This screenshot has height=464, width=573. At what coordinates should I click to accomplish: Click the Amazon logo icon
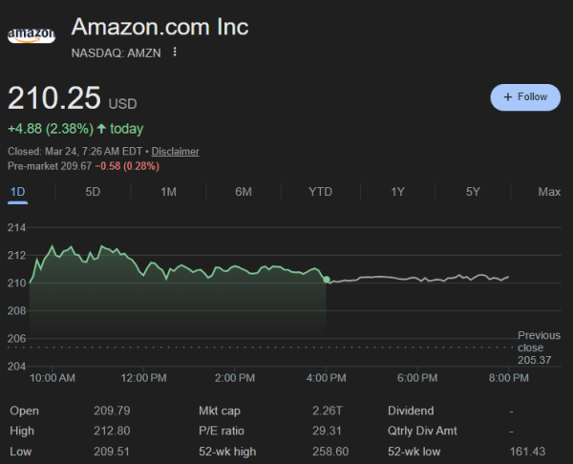pos(32,35)
